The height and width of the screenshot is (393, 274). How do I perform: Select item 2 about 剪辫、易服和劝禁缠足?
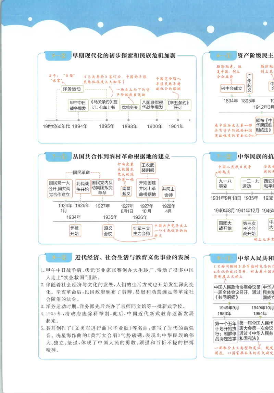coord(117,292)
